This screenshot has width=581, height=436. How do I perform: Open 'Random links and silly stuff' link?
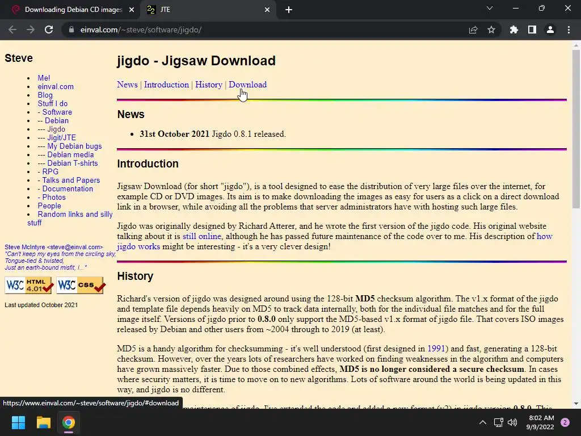pos(75,214)
